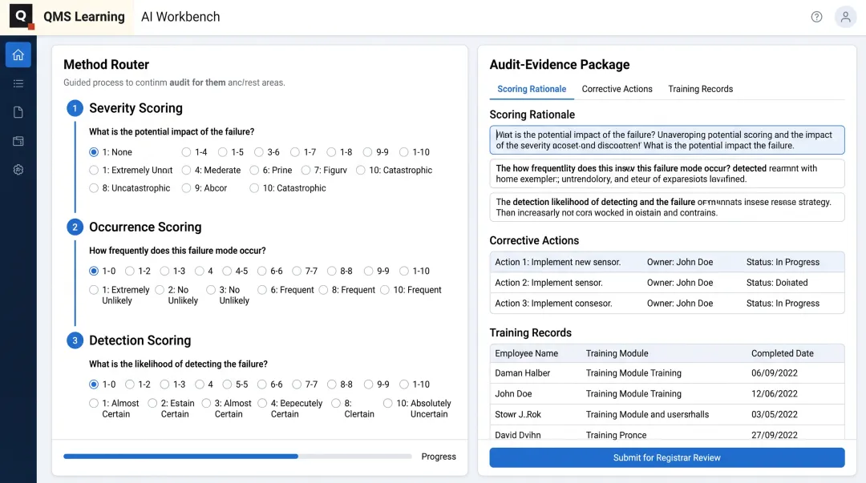Select severity range 1-4

186,152
